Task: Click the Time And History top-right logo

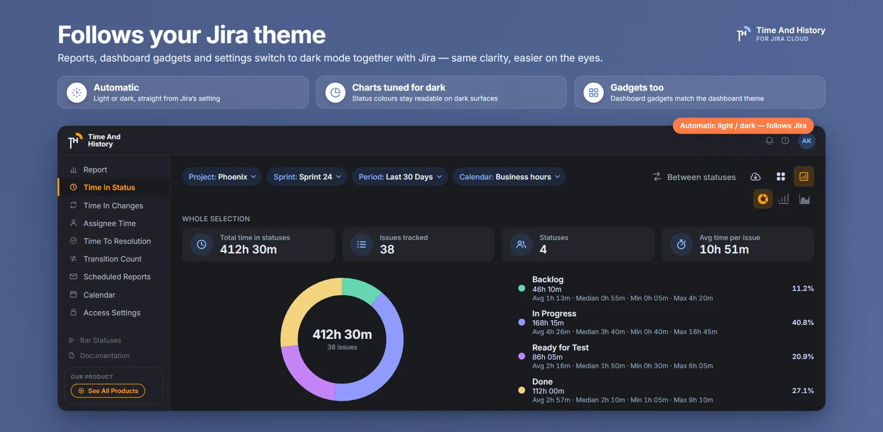Action: point(781,34)
